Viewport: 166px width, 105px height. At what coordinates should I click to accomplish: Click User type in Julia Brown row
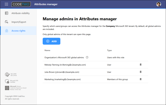tap(109, 72)
